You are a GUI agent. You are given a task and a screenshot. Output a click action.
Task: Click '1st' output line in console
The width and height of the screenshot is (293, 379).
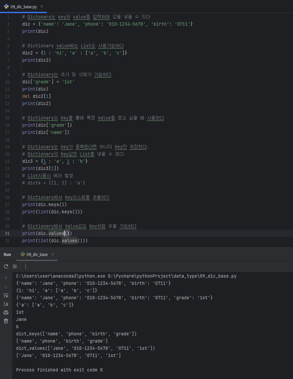[20, 312]
